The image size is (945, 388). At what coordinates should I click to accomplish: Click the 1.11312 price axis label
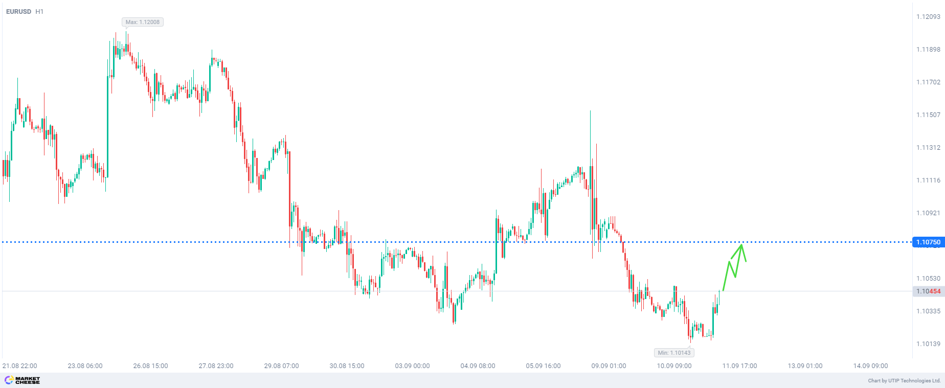tap(928, 148)
